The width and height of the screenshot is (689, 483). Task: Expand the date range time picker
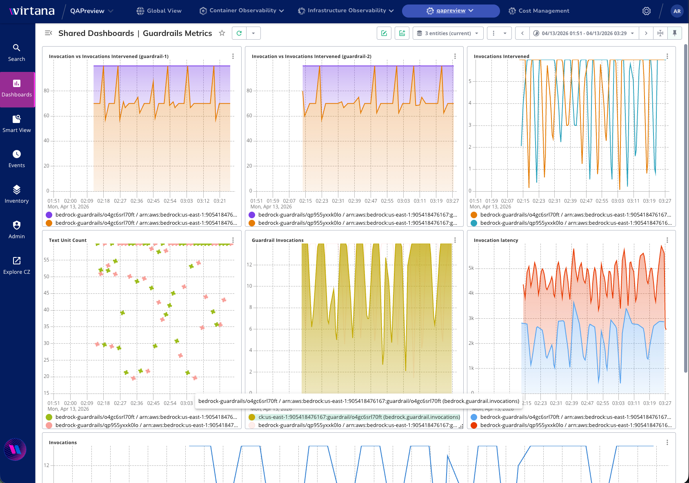pos(584,34)
